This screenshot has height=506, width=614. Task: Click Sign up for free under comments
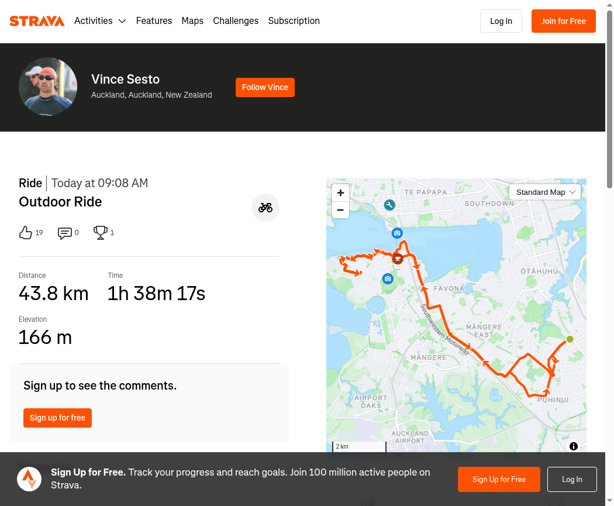coord(57,418)
